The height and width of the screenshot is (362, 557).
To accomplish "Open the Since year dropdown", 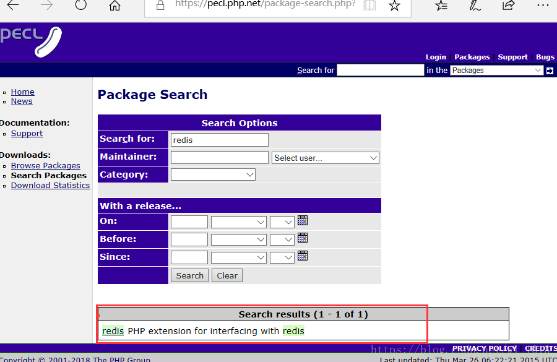I will [282, 257].
